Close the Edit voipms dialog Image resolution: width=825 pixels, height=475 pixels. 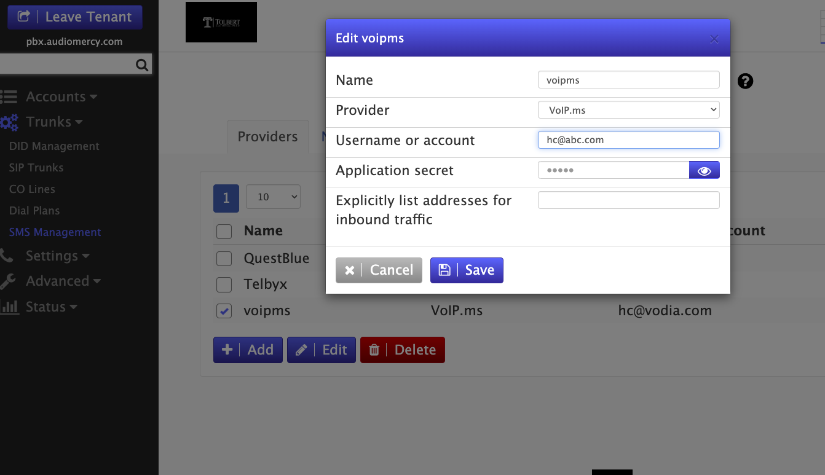(x=714, y=39)
